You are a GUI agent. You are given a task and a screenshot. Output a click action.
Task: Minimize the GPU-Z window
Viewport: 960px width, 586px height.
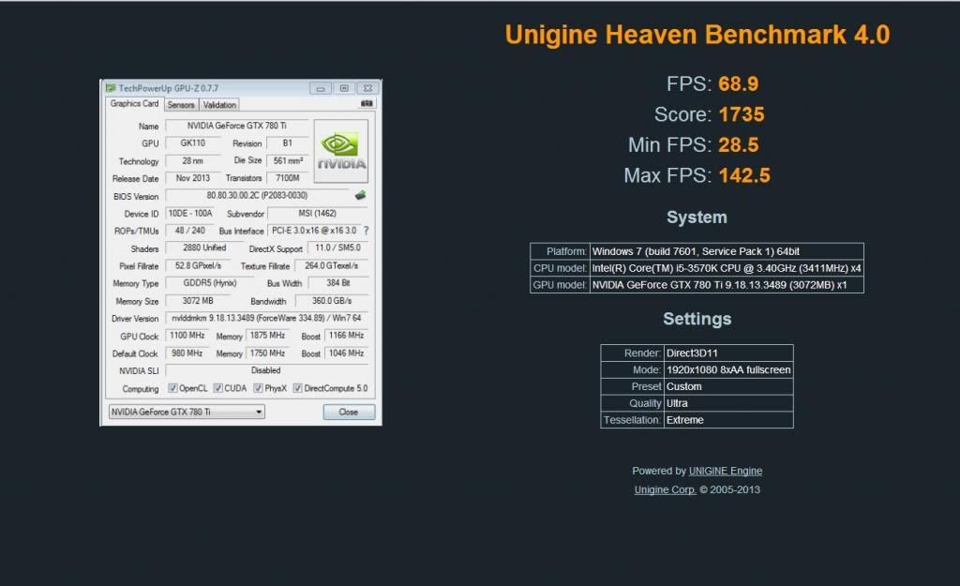click(322, 88)
